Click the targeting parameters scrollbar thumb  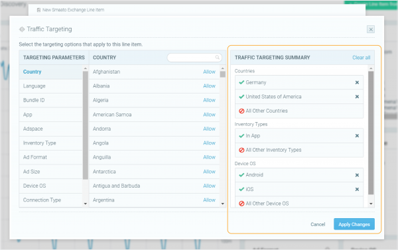point(86,125)
